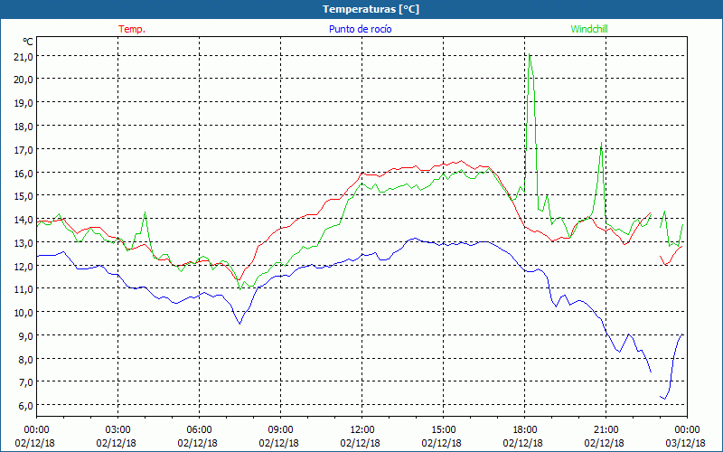Click the 7,0 y-axis value
Image resolution: width=723 pixels, height=452 pixels.
(25, 382)
